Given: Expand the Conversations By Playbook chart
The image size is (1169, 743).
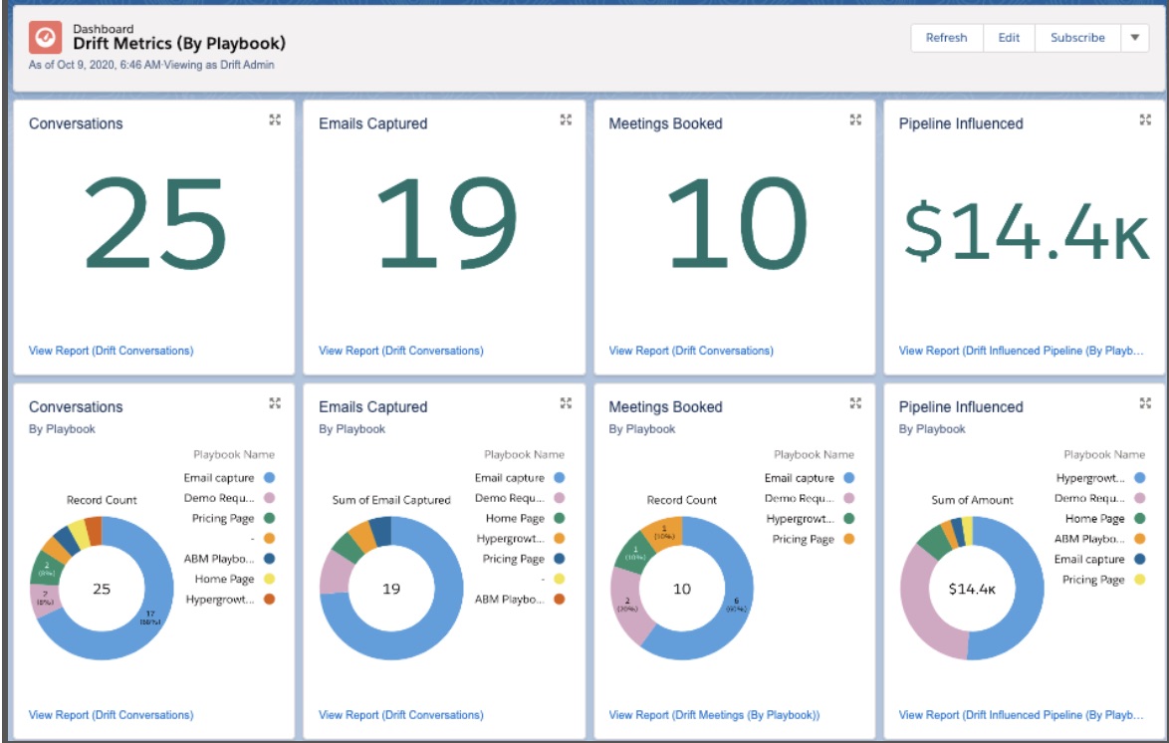Looking at the screenshot, I should click(x=275, y=403).
